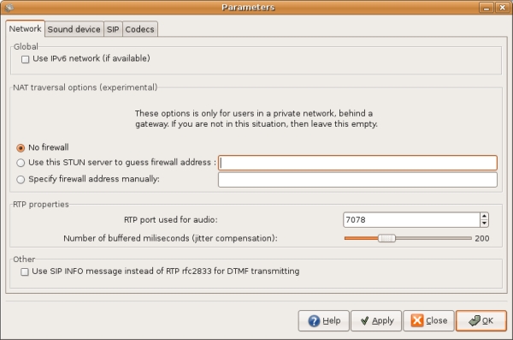
Task: Focus the STUN server address field
Action: [x=357, y=163]
